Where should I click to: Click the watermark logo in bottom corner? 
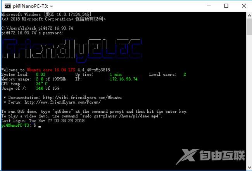(x=210, y=156)
